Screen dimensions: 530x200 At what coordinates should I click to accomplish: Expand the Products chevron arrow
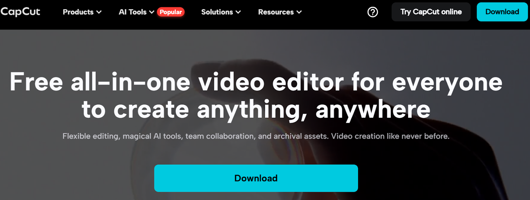99,12
